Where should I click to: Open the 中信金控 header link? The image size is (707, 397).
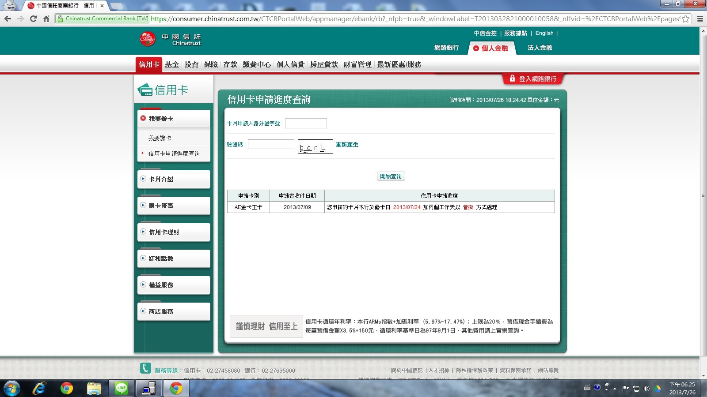click(485, 33)
